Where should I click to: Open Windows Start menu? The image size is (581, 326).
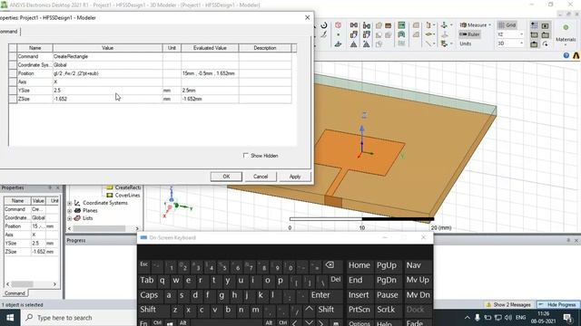coord(10,318)
